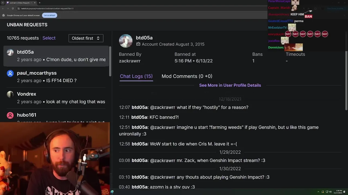Click the request list scrollbar
Image resolution: width=348 pixels, height=195 pixels.
[x=110, y=61]
